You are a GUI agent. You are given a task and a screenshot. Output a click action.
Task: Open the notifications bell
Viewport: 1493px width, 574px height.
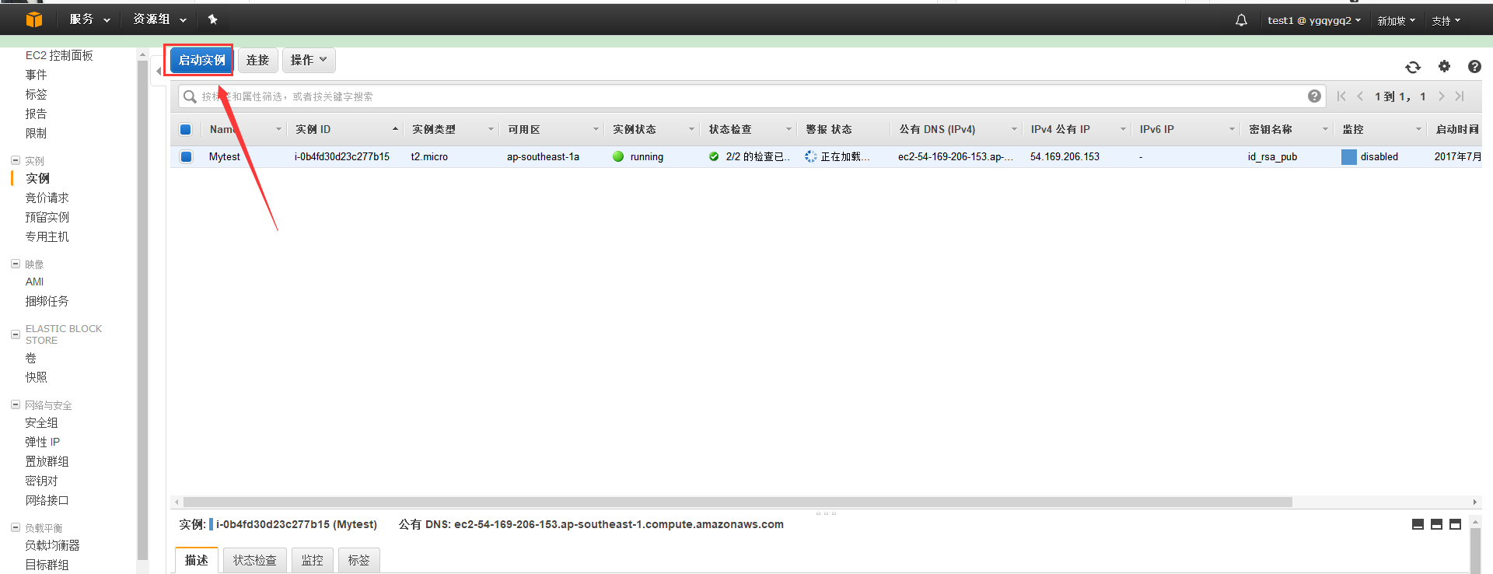click(x=1241, y=20)
